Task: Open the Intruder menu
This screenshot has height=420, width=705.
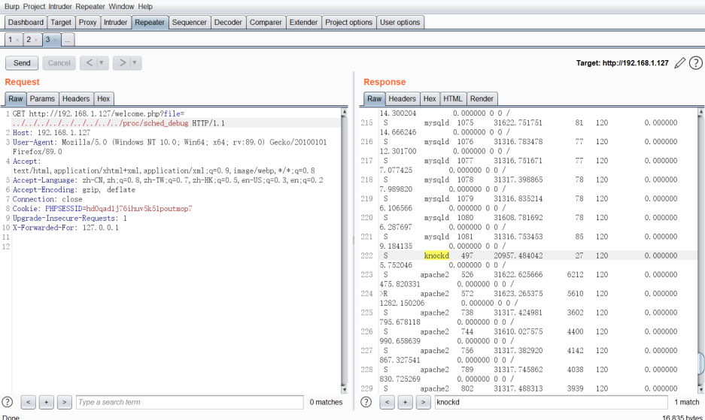Action: pos(60,6)
